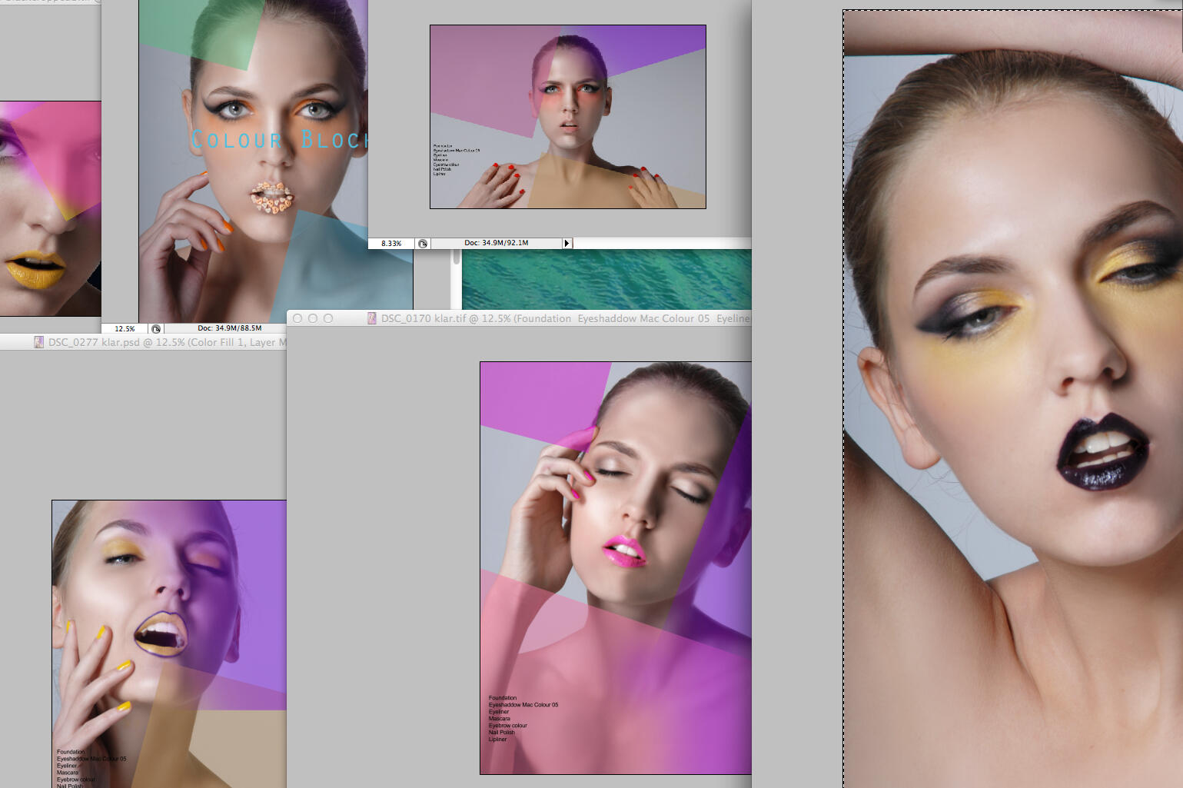
Task: Close the DSC_0170 klar.tif window
Action: click(x=297, y=318)
